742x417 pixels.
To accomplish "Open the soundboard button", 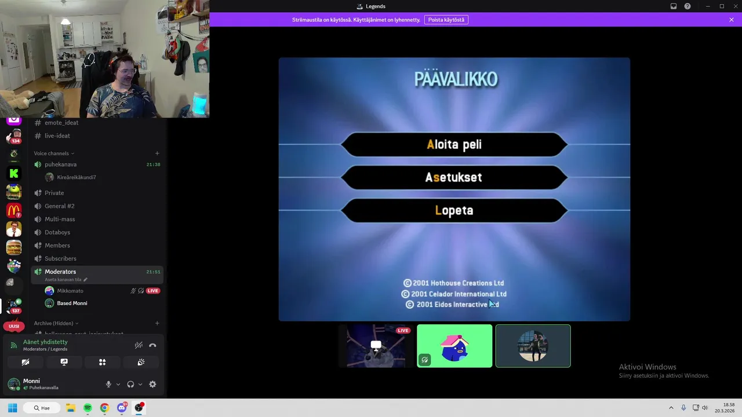I will click(141, 362).
